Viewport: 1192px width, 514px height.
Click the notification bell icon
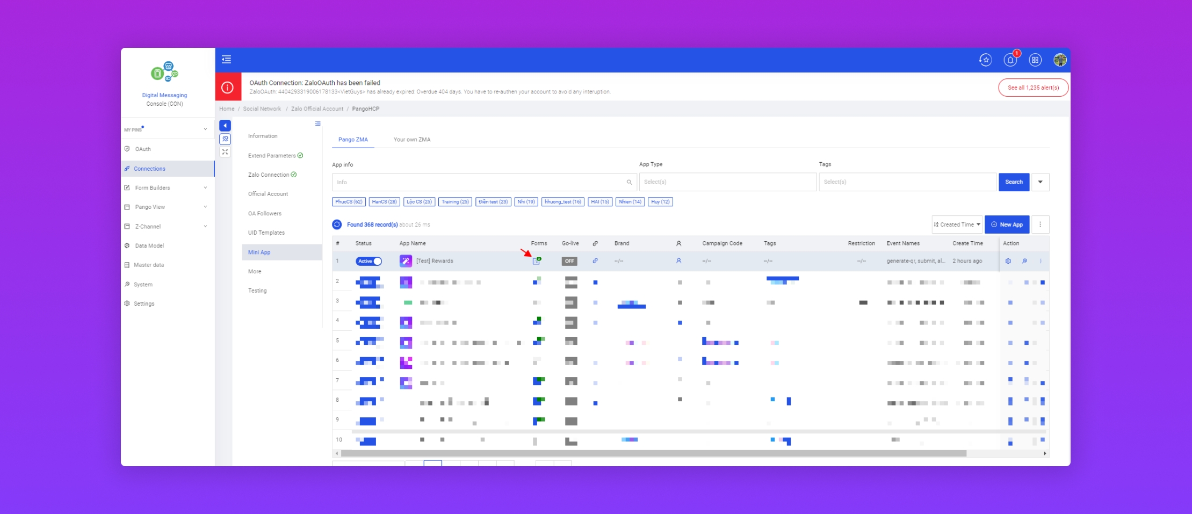[x=1010, y=60]
